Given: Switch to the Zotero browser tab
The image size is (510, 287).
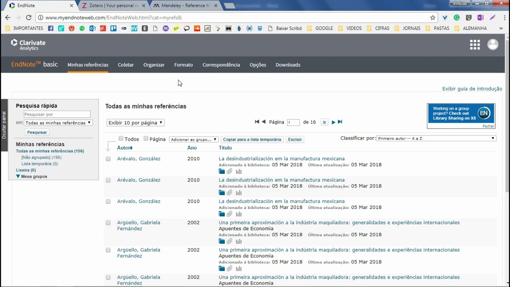Looking at the screenshot, I should point(113,6).
